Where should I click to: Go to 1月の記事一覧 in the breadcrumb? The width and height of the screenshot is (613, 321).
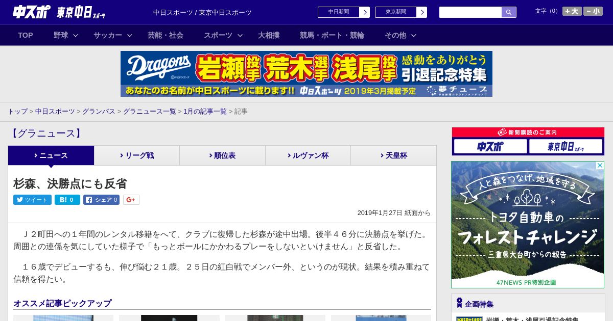click(x=205, y=111)
